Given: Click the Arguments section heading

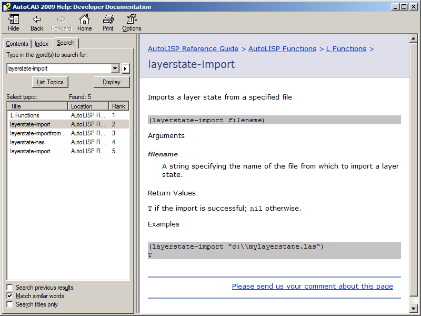Looking at the screenshot, I should tap(166, 136).
